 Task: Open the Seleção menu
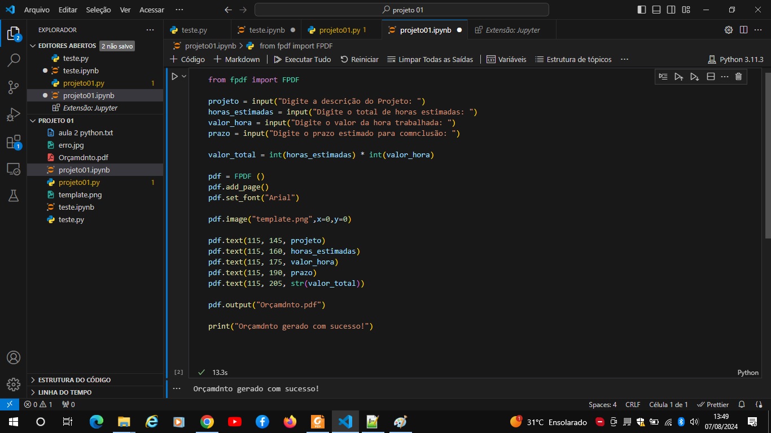(98, 10)
